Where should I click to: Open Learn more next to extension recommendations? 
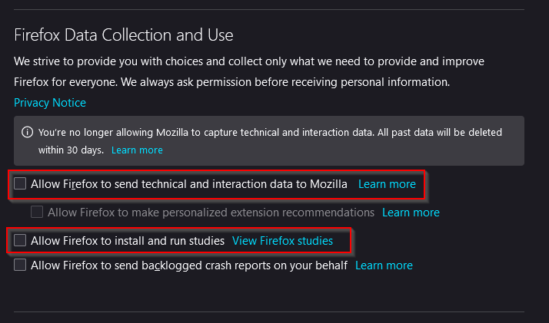[x=411, y=212]
